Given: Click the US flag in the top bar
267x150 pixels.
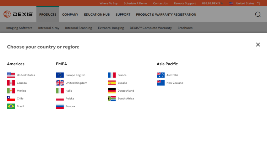Looking at the screenshot, I should pos(232,3).
